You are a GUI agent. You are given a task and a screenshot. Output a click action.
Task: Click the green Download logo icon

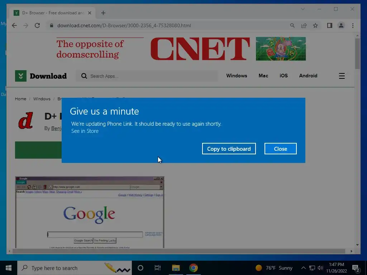[x=20, y=76]
